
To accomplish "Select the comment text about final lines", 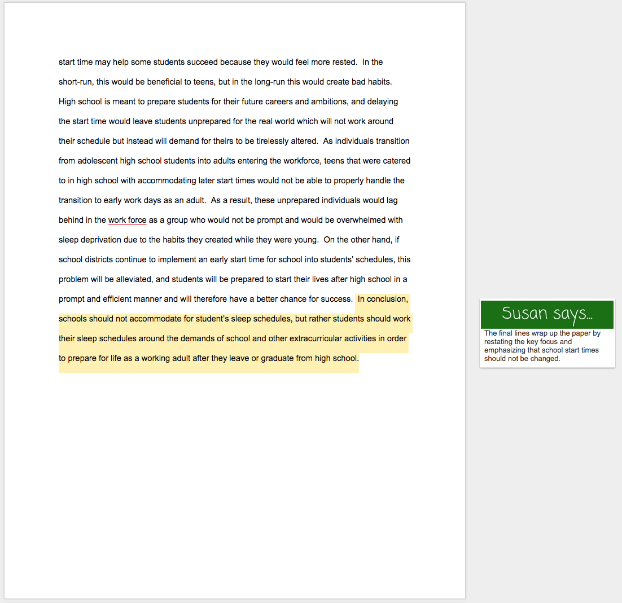I will 542,346.
